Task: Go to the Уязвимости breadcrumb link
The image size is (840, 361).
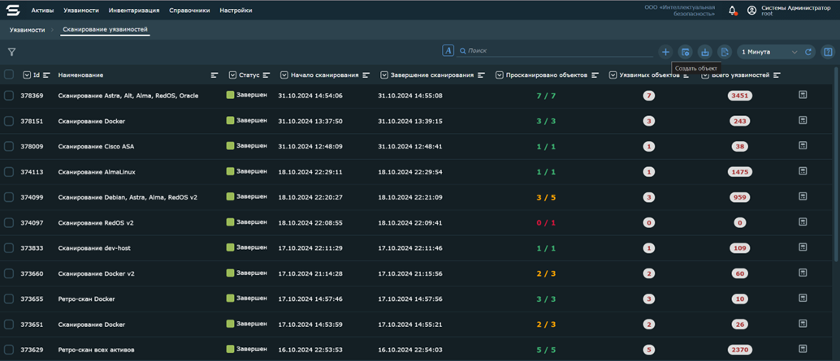Action: (27, 30)
